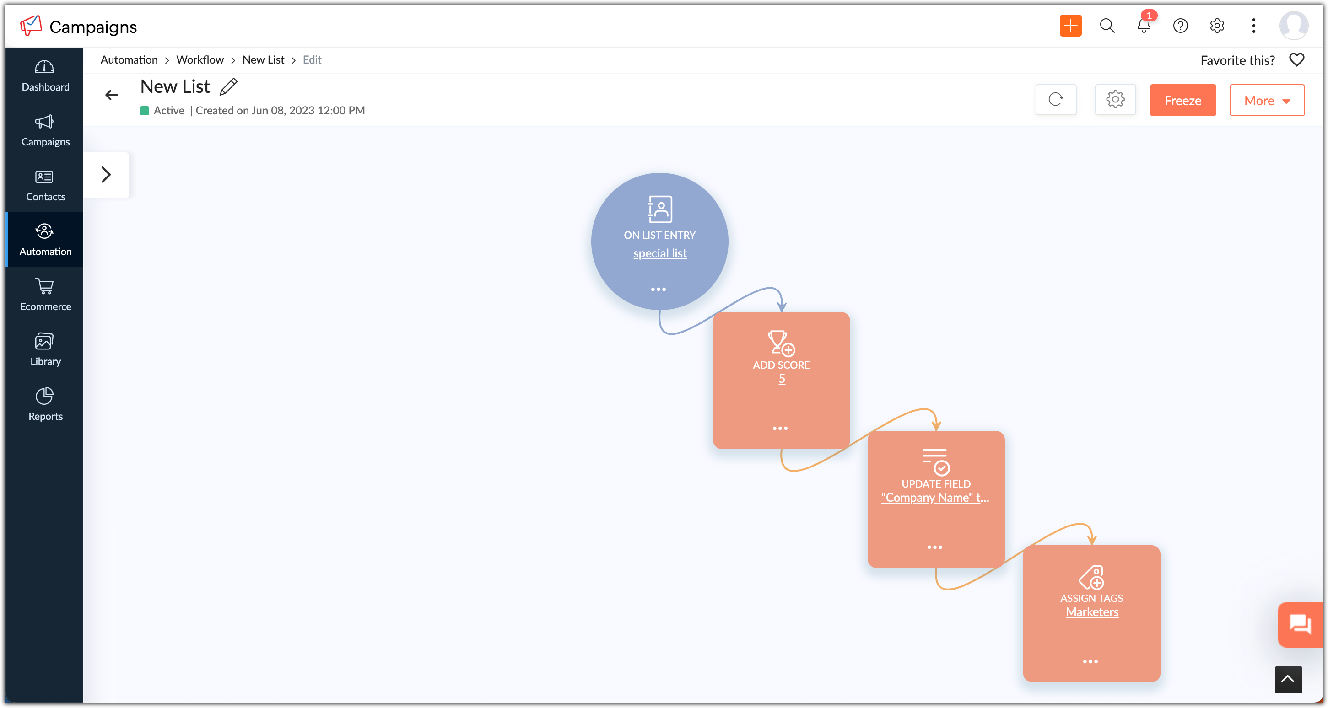This screenshot has height=708, width=1328.
Task: Click the Freeze button
Action: [1182, 101]
